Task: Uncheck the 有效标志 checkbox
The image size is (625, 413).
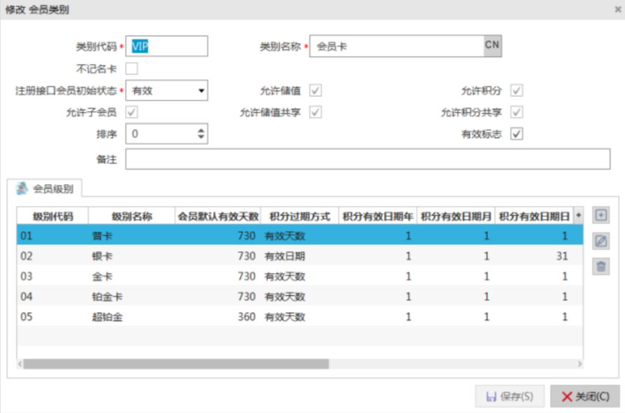Action: tap(517, 134)
